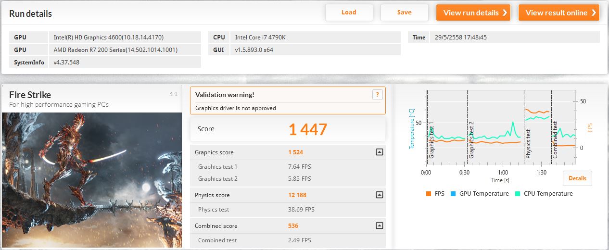This screenshot has height=250, width=609.
Task: Click the Combined test marker in chart
Action: tap(555, 139)
